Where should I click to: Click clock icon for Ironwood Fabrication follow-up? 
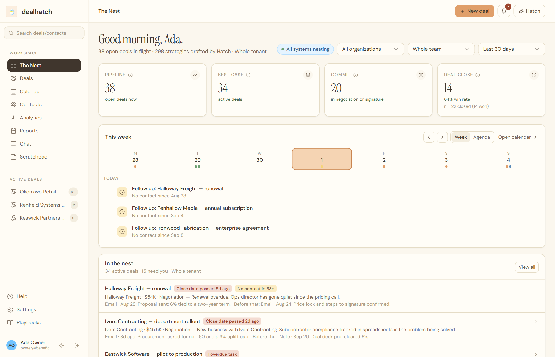[122, 231]
